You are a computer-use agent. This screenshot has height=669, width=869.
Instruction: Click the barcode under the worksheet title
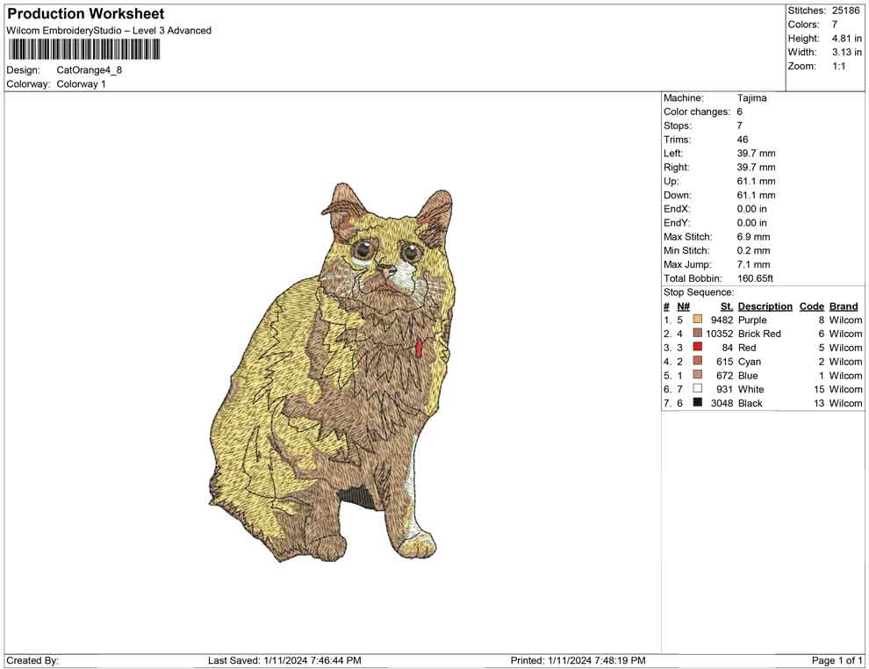[x=83, y=50]
